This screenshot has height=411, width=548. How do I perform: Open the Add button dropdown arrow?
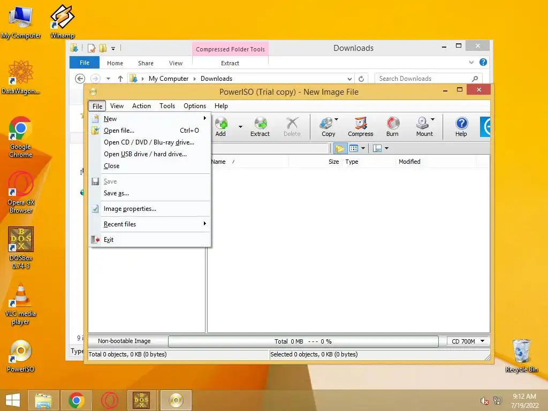pyautogui.click(x=240, y=126)
